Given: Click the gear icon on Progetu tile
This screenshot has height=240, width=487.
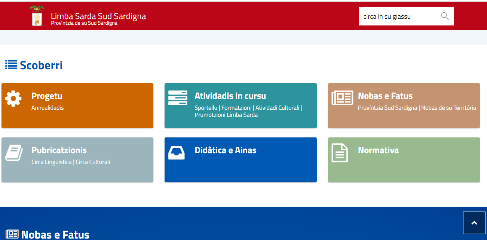Looking at the screenshot, I should [x=13, y=98].
